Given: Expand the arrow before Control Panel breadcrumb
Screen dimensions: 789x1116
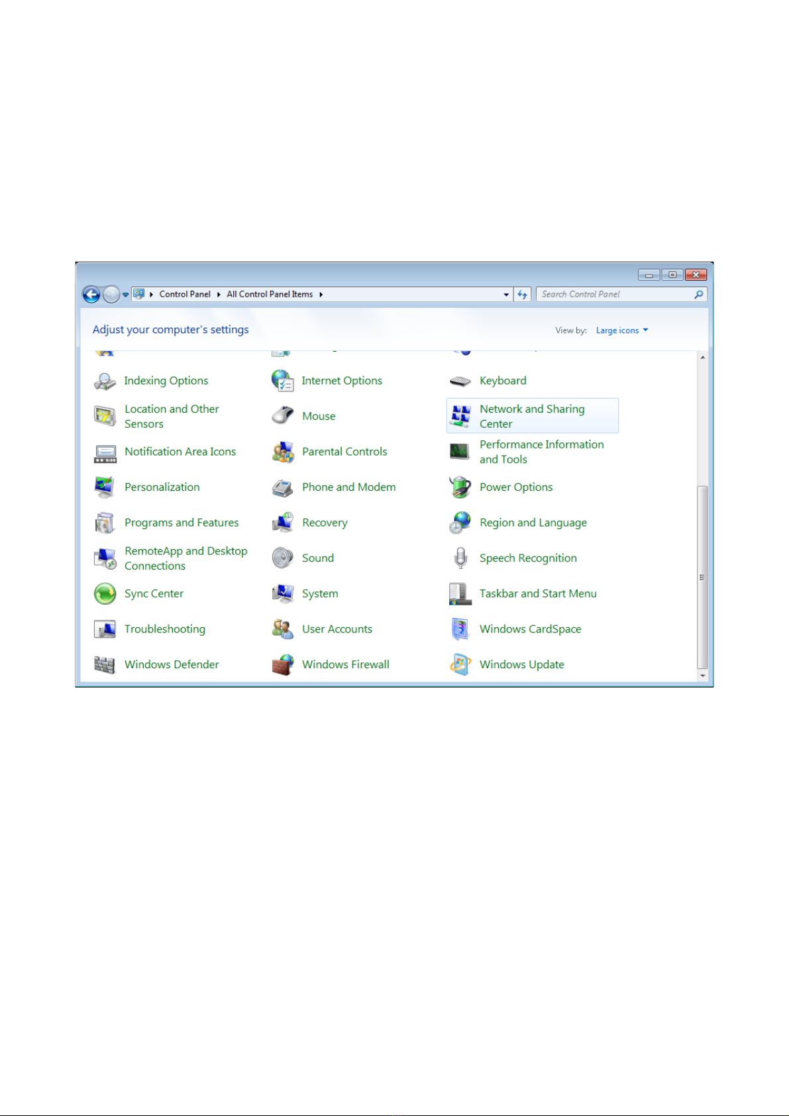Looking at the screenshot, I should pyautogui.click(x=152, y=295).
